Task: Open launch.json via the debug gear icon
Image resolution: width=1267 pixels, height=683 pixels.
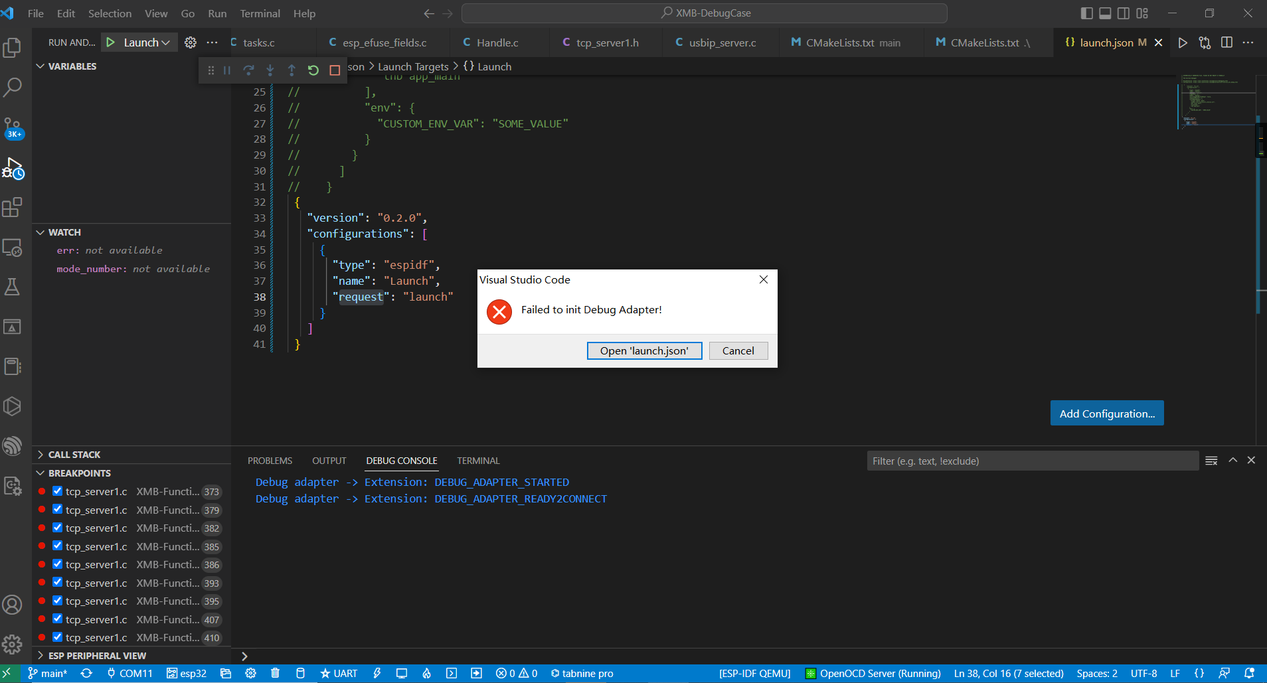Action: click(191, 42)
